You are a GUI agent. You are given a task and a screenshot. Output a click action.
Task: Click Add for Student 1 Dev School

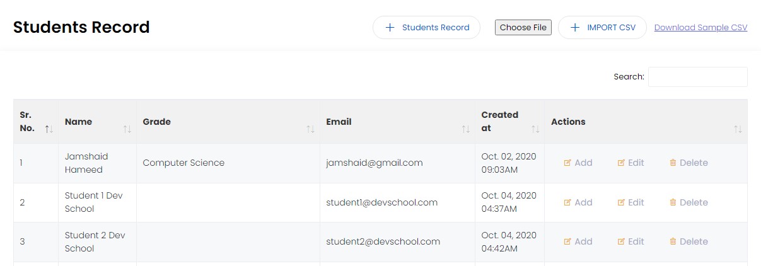(x=578, y=202)
